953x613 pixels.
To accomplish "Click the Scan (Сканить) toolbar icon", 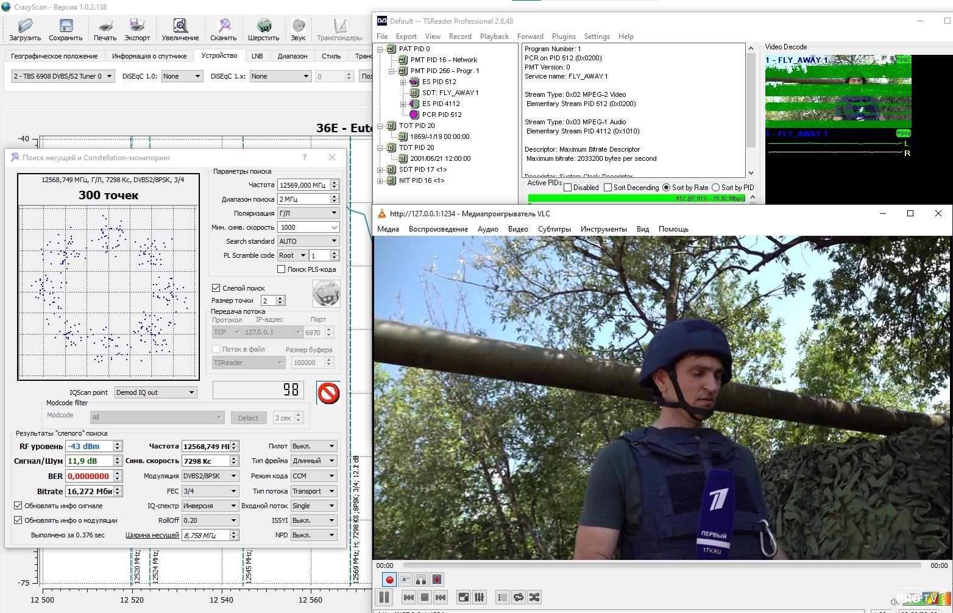I will click(224, 29).
